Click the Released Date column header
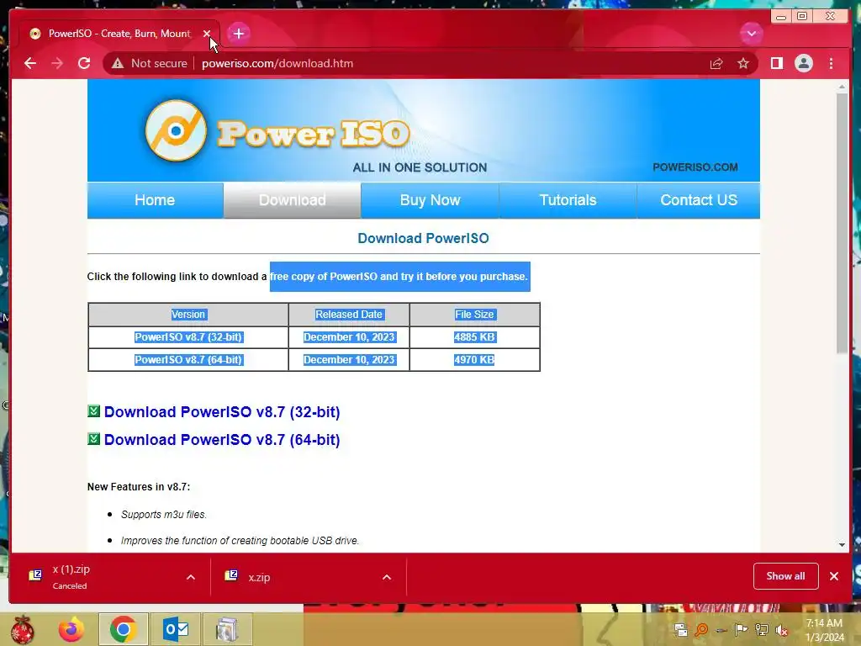Viewport: 861px width, 646px height. click(x=349, y=315)
